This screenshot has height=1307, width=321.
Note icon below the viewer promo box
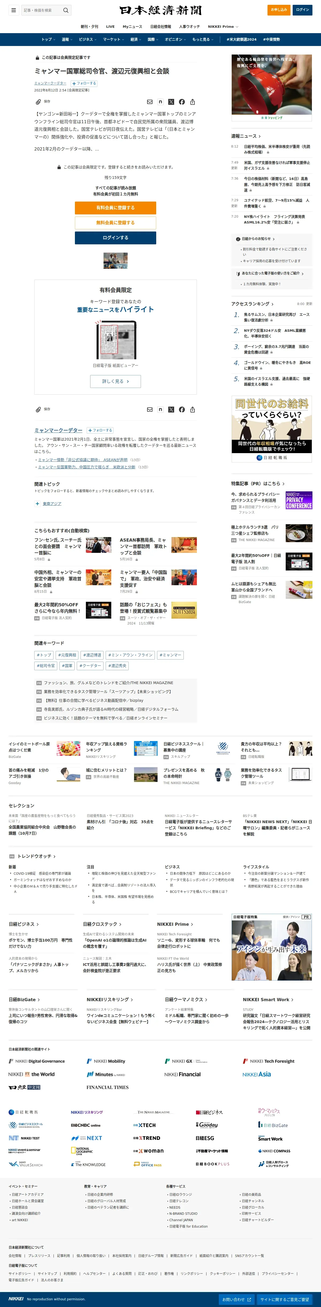pyautogui.click(x=160, y=410)
